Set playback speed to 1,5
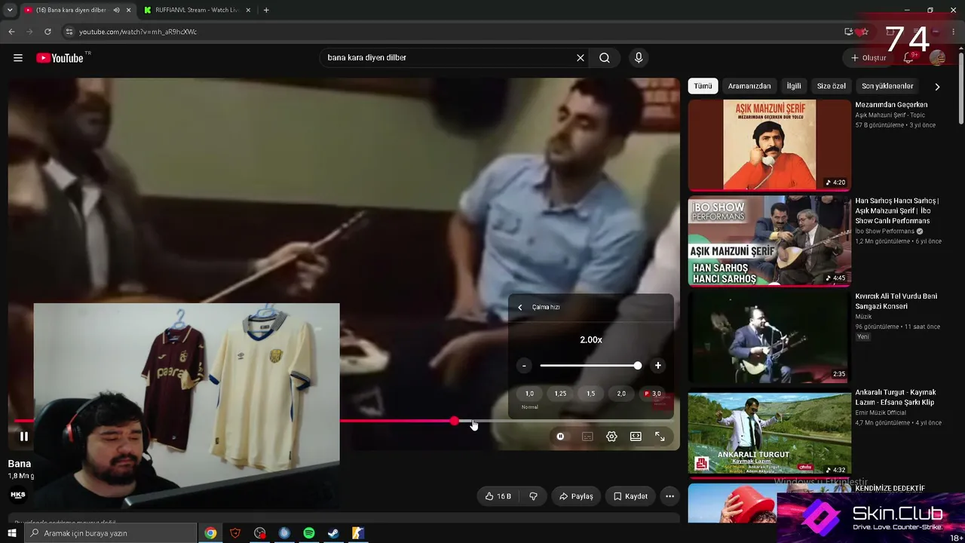The height and width of the screenshot is (543, 965). click(591, 394)
